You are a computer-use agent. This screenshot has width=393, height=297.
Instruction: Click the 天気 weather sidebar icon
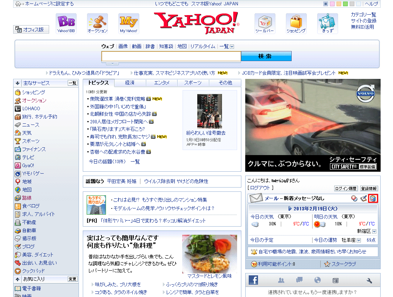point(17,133)
